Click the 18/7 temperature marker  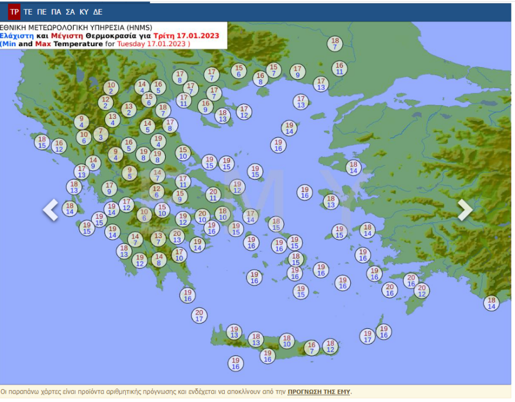(x=335, y=44)
